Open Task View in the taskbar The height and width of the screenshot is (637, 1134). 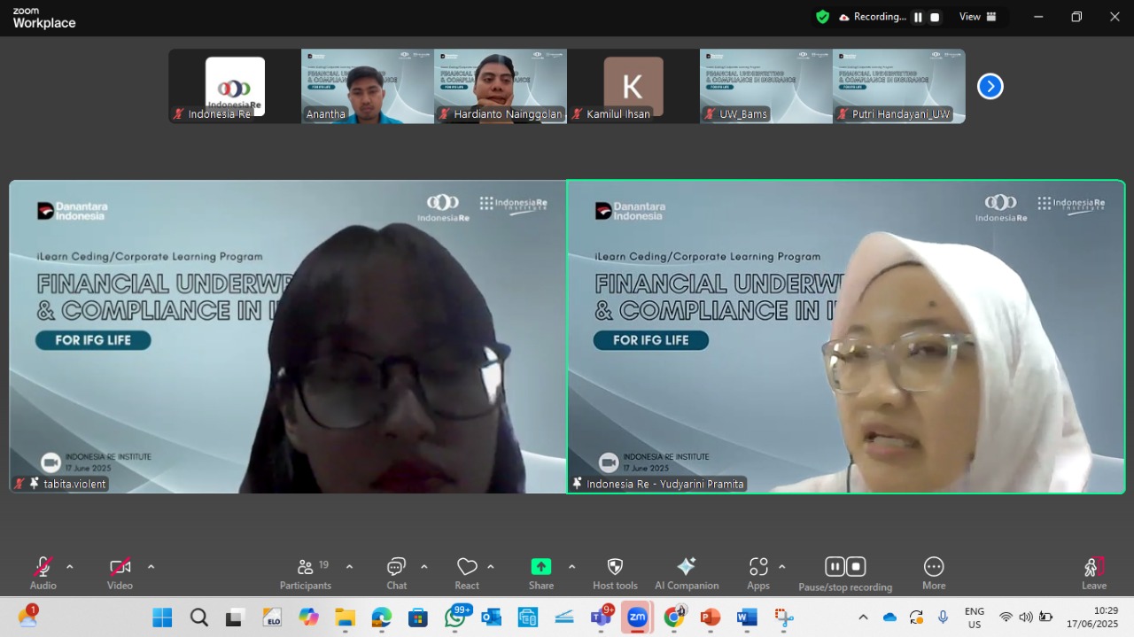click(x=235, y=618)
